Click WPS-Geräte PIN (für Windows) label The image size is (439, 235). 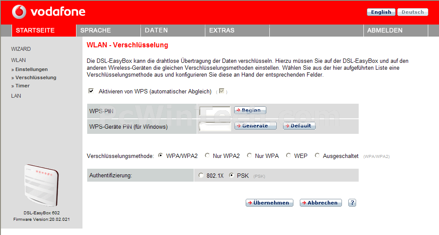128,127
